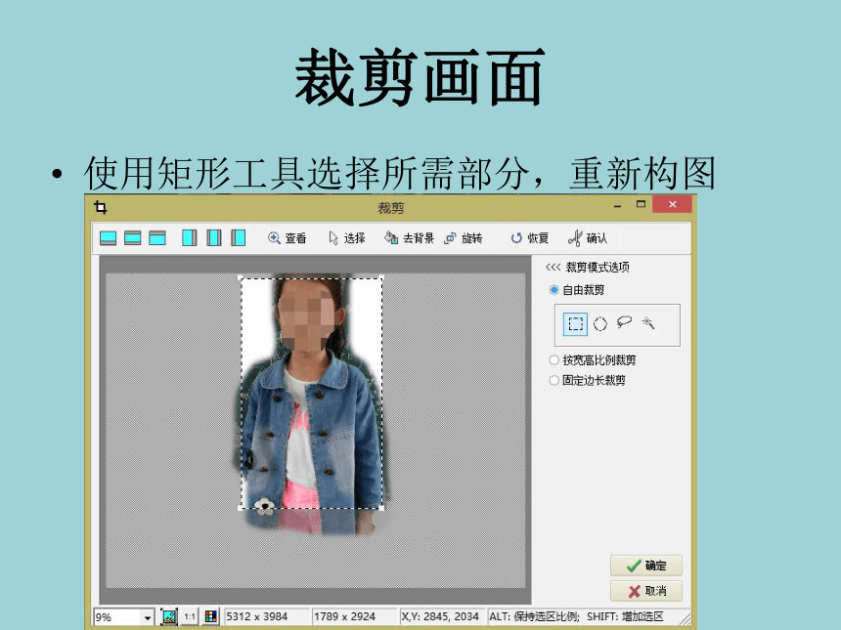Select the rectangular selection tool
Image resolution: width=841 pixels, height=630 pixels.
[x=576, y=324]
